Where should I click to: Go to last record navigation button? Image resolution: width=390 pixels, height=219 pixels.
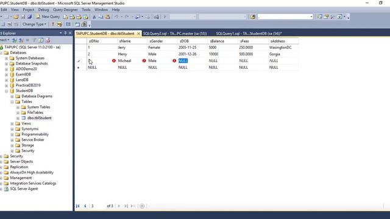tap(126, 206)
